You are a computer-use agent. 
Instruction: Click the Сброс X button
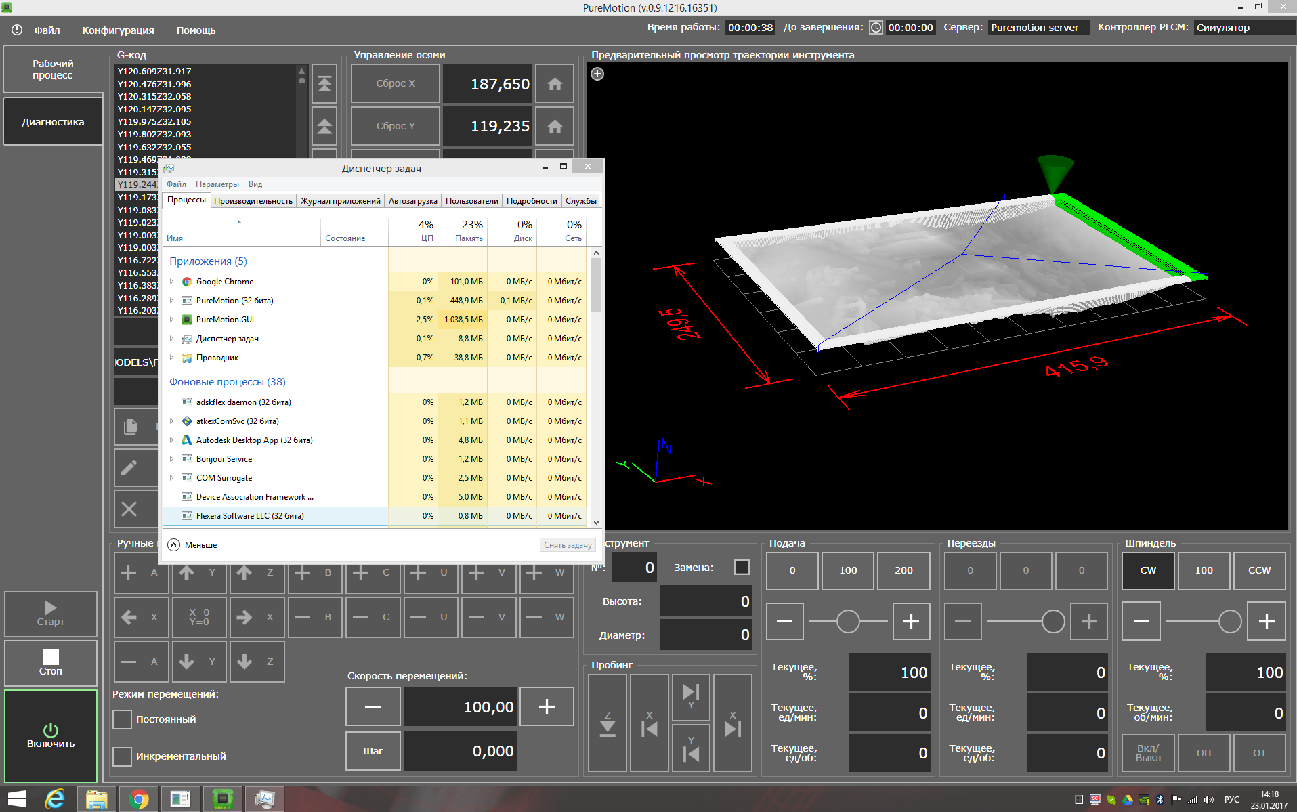[x=396, y=84]
